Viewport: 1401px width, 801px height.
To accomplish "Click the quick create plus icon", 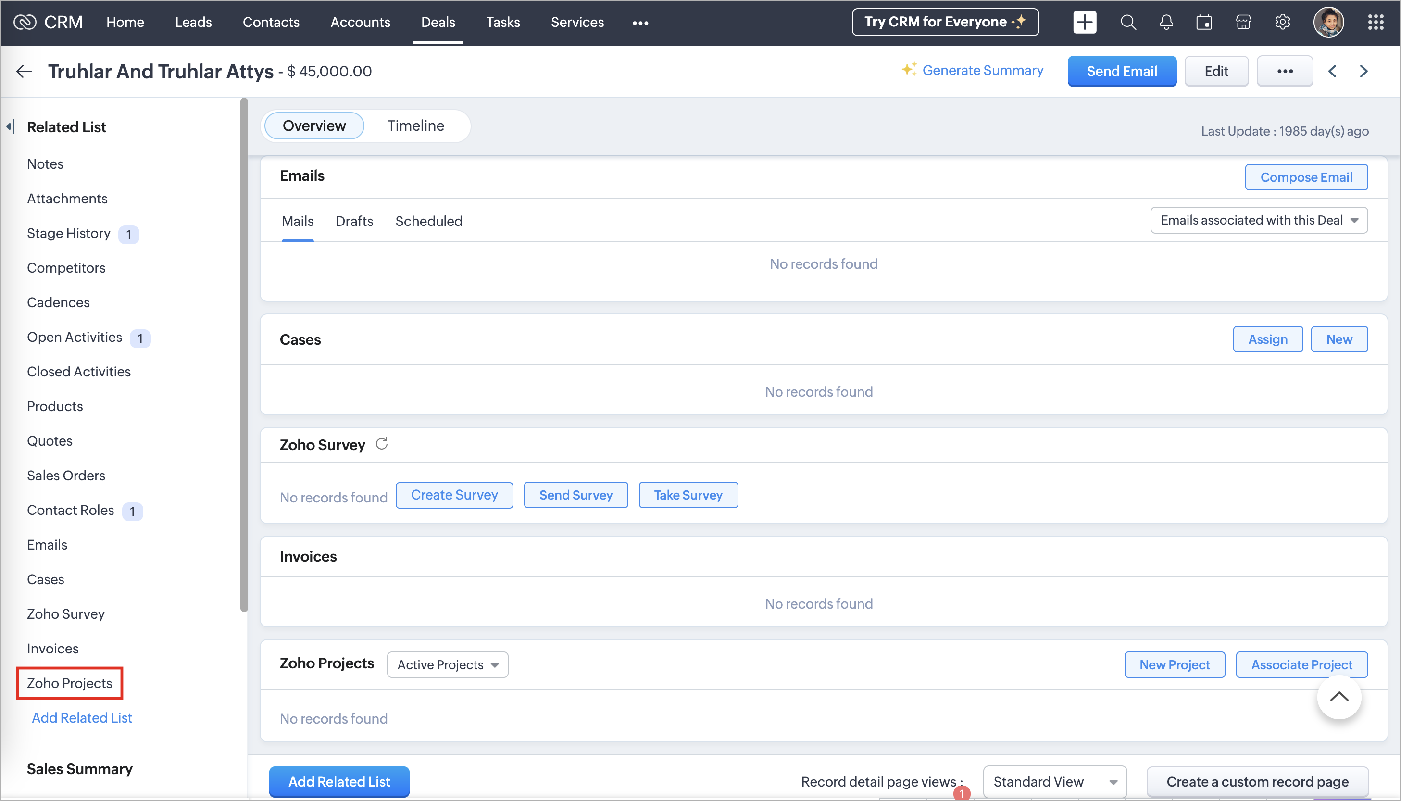I will [x=1084, y=22].
